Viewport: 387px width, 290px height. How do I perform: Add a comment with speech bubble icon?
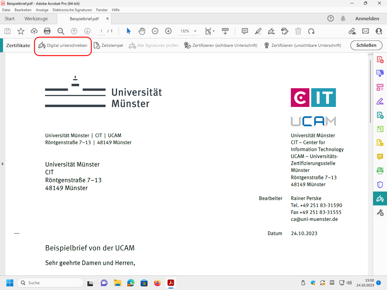245,31
